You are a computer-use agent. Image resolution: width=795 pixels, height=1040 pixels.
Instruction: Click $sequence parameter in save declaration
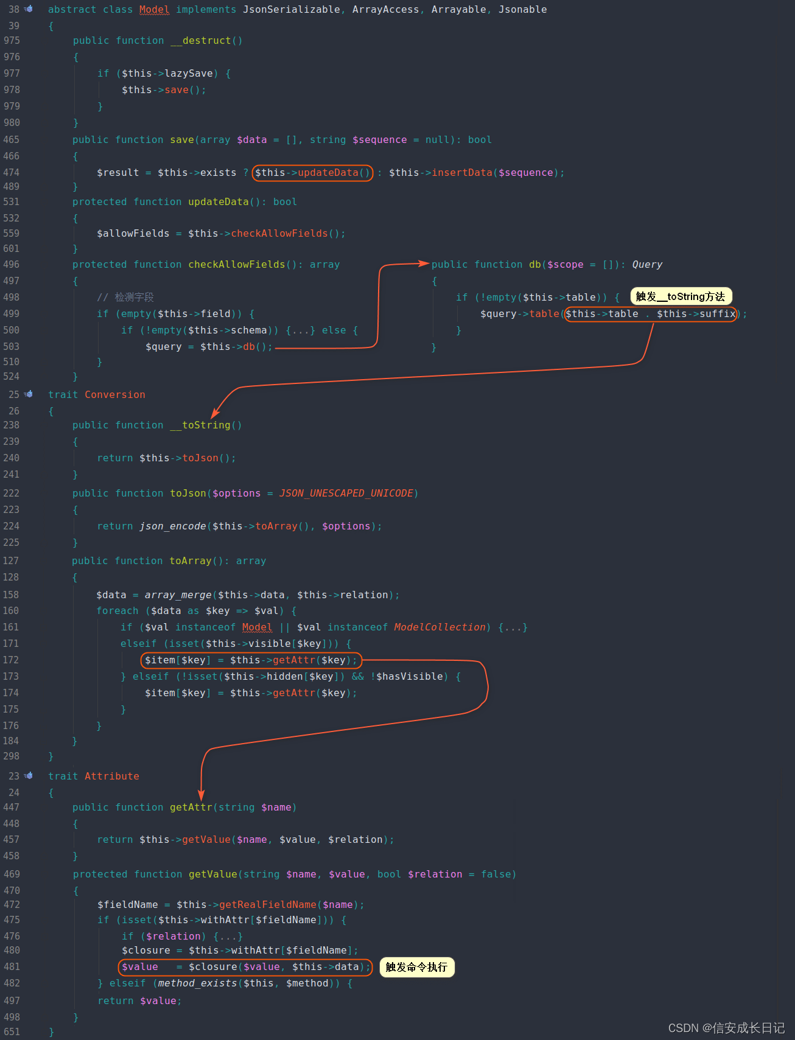coord(380,140)
